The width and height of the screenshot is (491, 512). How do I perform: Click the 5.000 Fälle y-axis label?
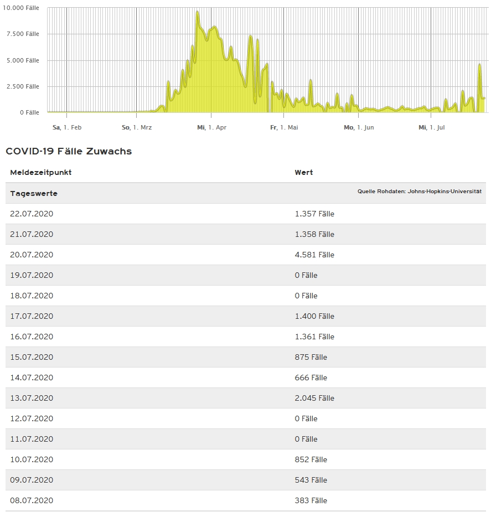pos(23,60)
